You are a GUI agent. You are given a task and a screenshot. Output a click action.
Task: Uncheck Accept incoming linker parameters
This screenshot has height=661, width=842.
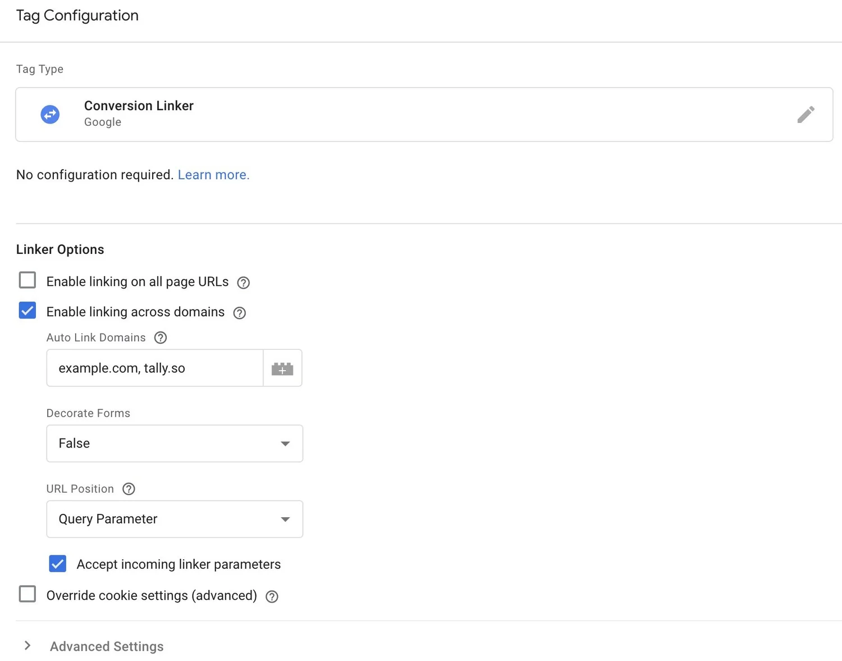click(x=57, y=564)
